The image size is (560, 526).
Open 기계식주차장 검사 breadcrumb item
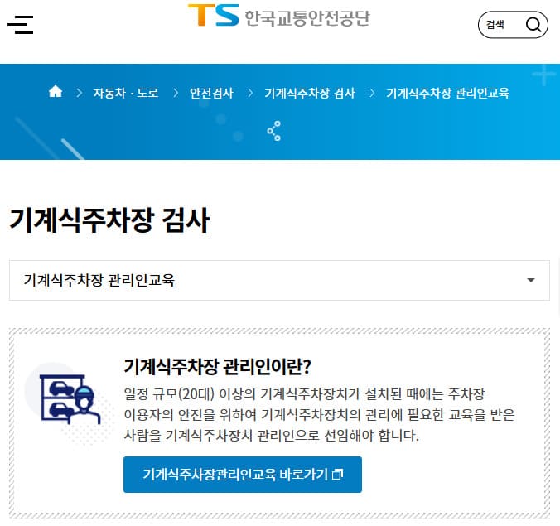[x=309, y=93]
